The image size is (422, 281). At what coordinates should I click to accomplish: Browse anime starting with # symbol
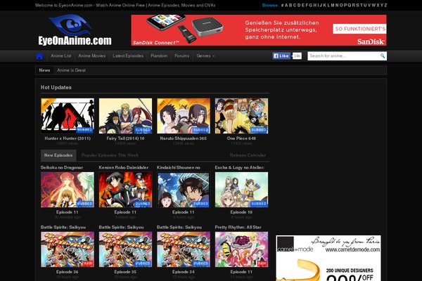[282, 5]
